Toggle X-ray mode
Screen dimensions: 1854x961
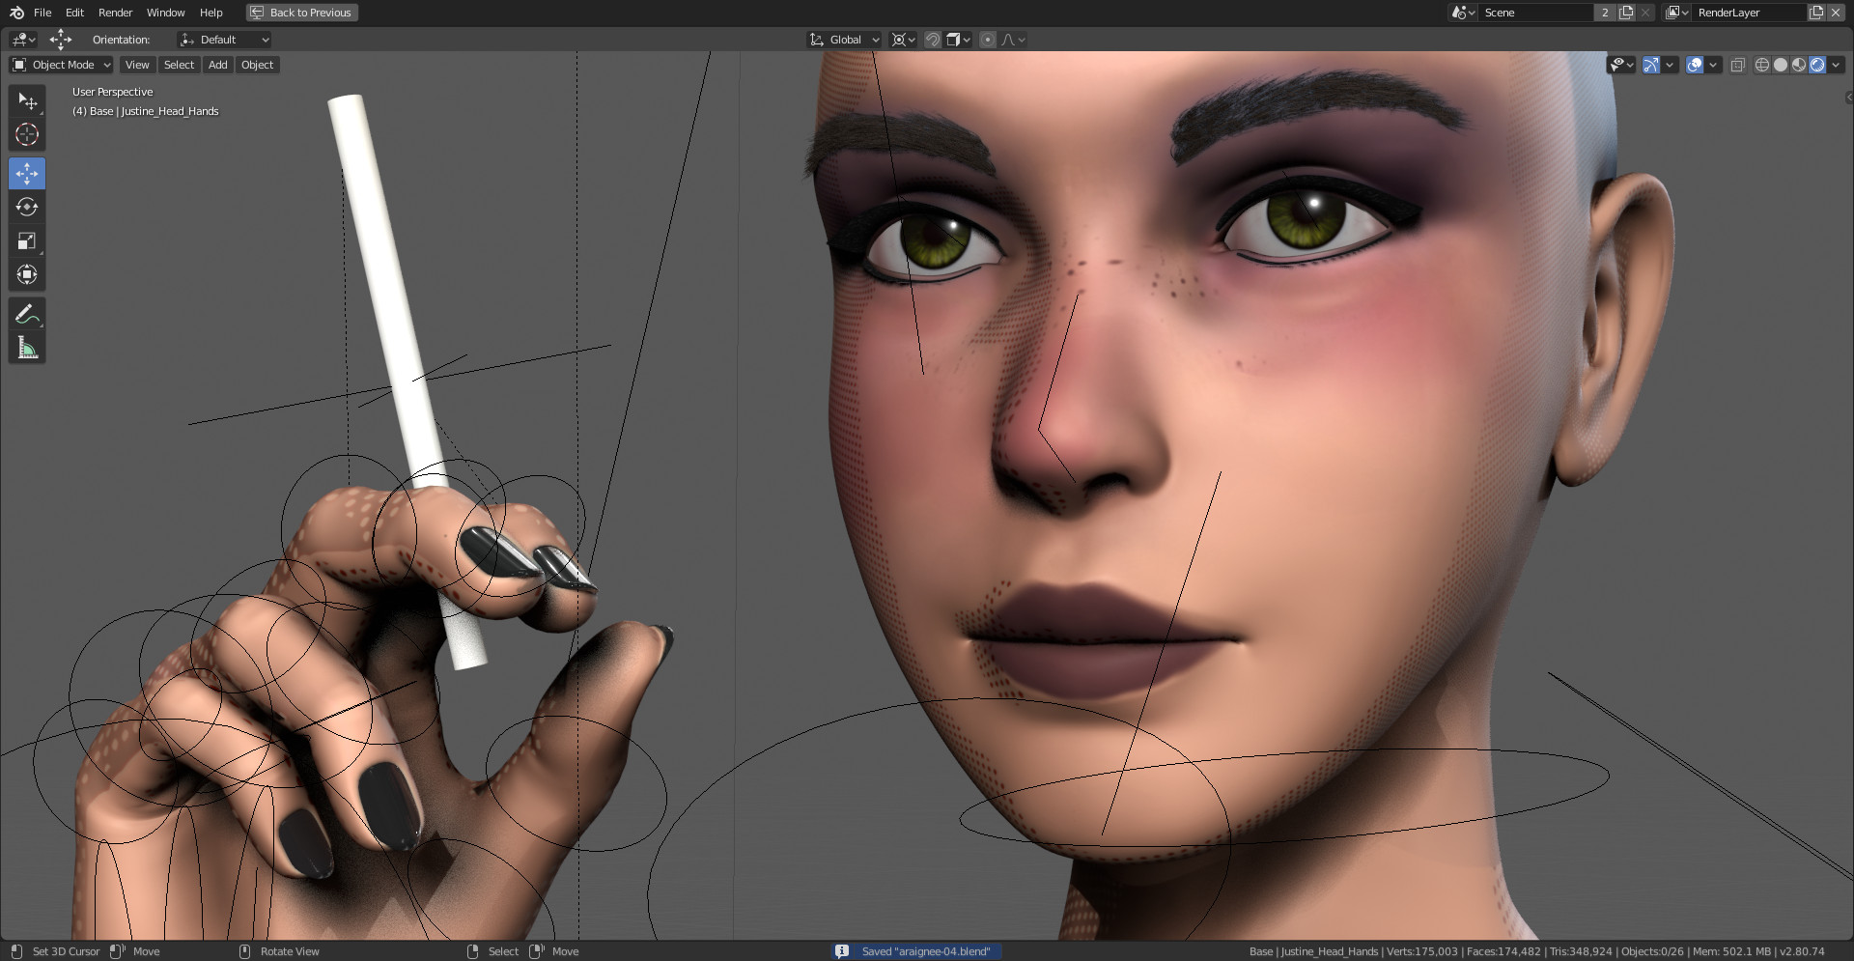click(1738, 65)
